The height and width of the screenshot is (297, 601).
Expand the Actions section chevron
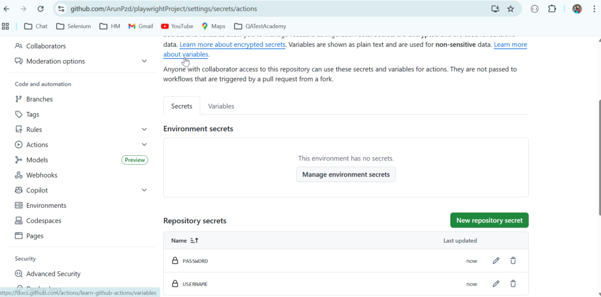(x=144, y=145)
